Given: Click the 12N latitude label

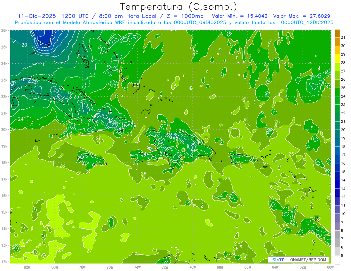Looking at the screenshot, I should [x=4, y=262].
